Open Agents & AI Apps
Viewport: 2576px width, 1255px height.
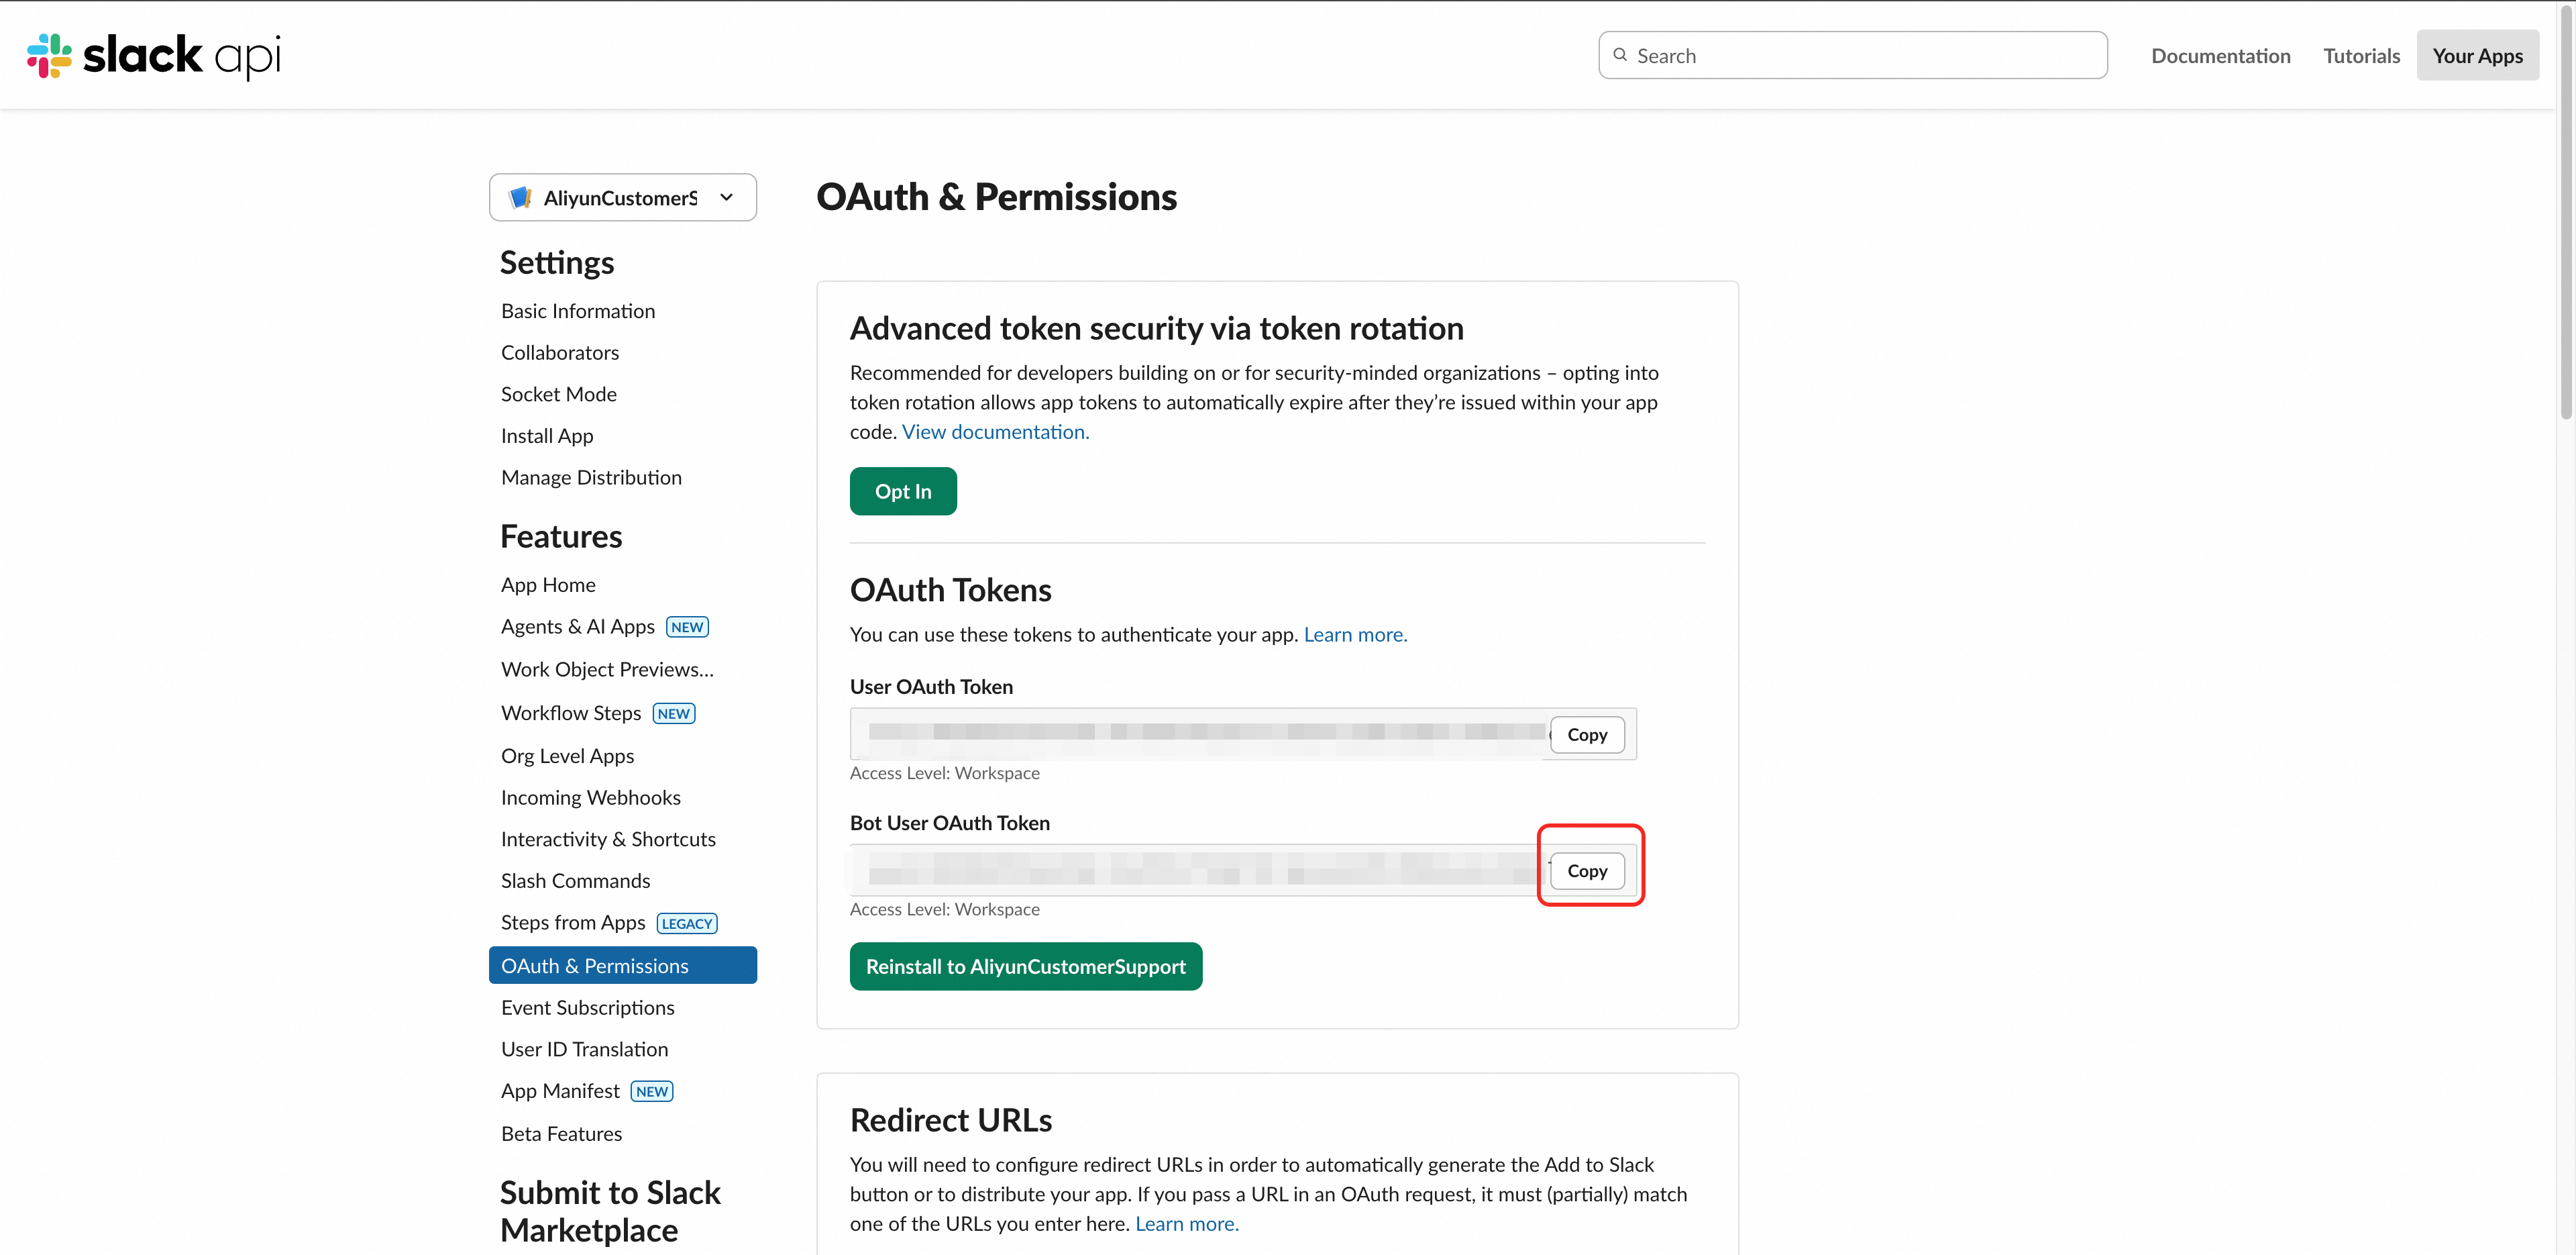point(578,627)
